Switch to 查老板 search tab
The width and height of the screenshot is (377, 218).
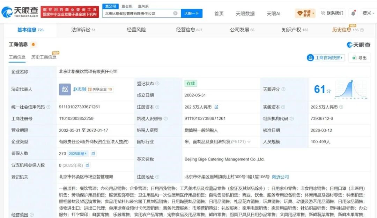point(127,6)
